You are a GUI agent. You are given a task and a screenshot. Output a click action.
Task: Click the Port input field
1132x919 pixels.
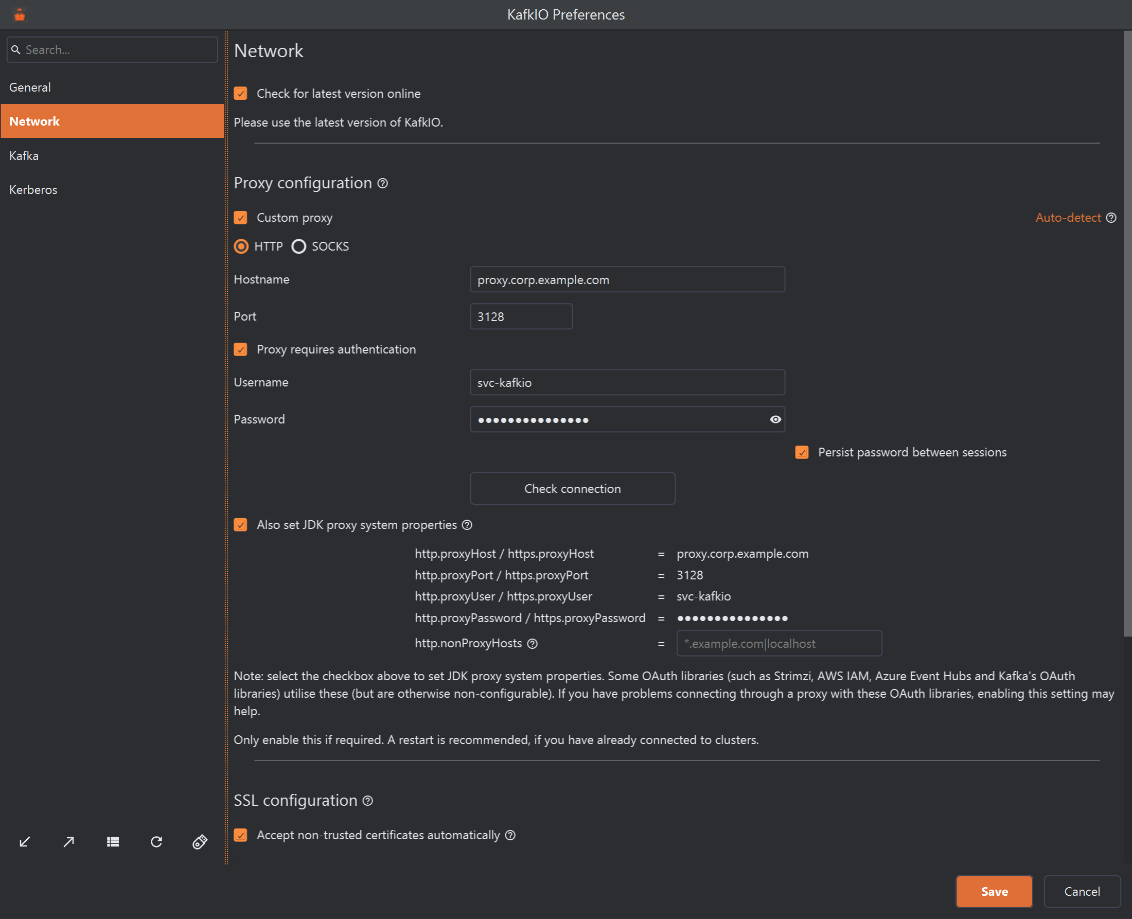coord(521,316)
